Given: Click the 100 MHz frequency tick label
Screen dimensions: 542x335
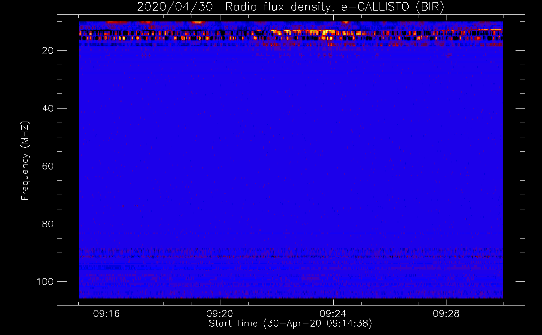Looking at the screenshot, I should pyautogui.click(x=45, y=282).
